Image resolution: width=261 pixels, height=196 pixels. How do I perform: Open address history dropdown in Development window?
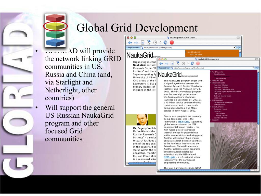point(253,68)
